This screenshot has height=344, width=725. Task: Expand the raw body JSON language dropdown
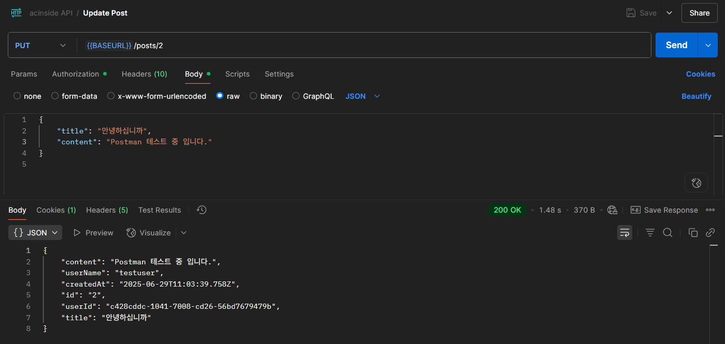[x=363, y=96]
